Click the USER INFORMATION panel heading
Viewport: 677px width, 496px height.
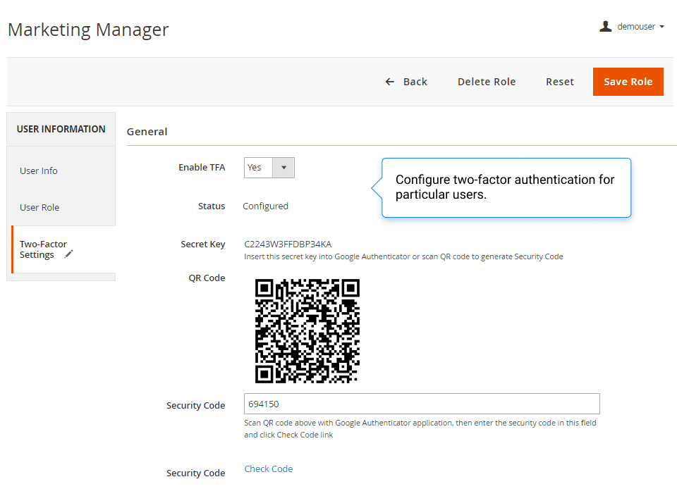pos(61,129)
